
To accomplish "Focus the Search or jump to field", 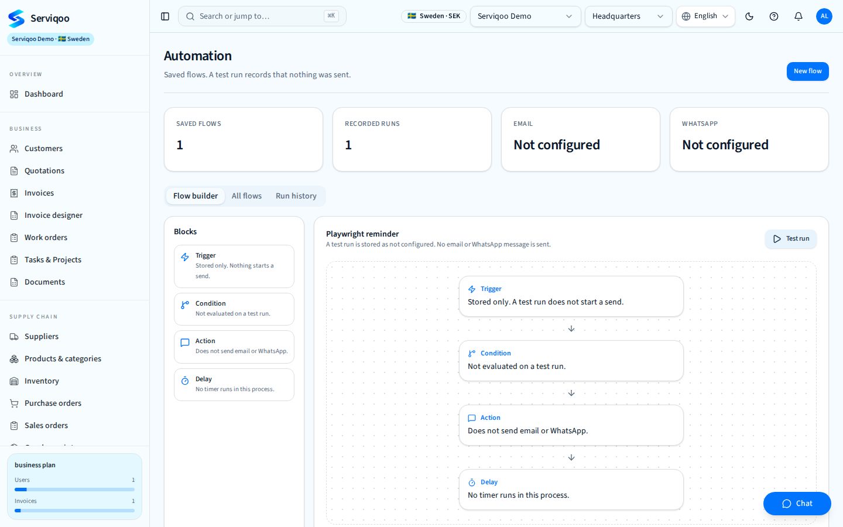I will click(262, 16).
